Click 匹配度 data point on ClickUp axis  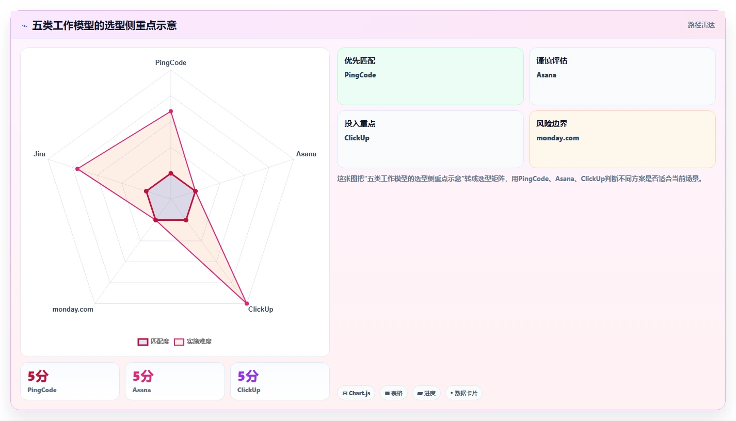point(186,220)
